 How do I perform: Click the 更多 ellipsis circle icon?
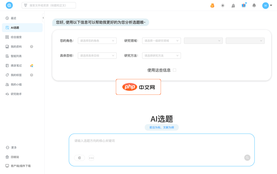click(x=8, y=147)
